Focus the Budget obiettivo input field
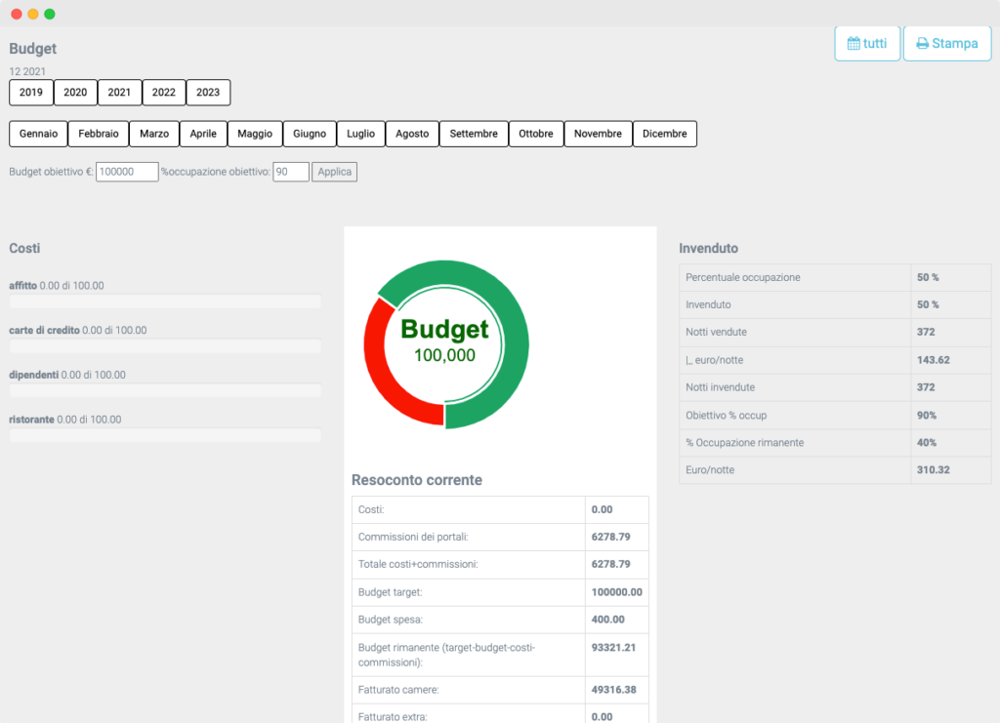The image size is (1000, 723). pyautogui.click(x=127, y=172)
